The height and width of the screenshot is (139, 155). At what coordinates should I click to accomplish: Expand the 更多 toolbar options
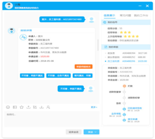94,107
